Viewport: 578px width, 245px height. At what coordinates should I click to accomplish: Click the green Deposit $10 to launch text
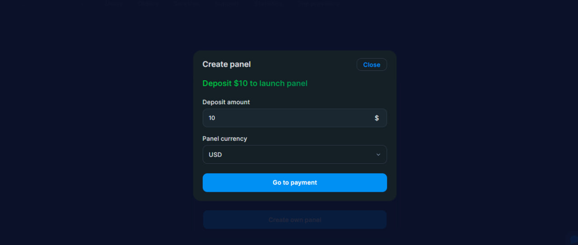point(255,83)
